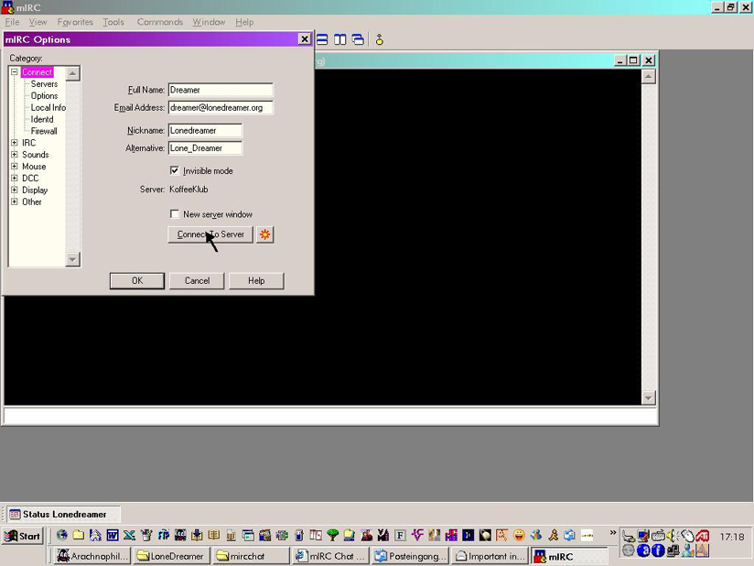Toggle Invisible mode checkbox
Screen dimensions: 754x566
click(x=175, y=171)
